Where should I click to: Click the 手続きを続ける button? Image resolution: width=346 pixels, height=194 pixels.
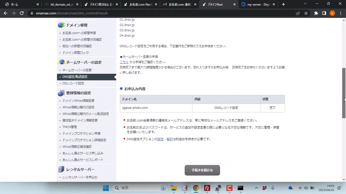click(x=202, y=170)
